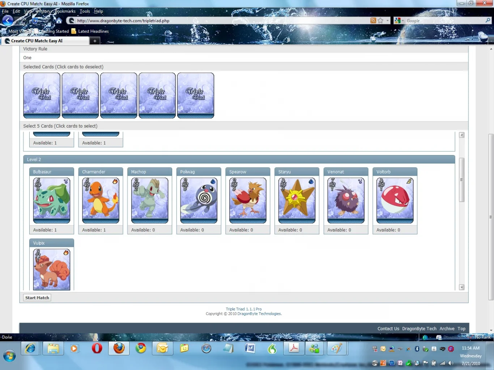Image resolution: width=494 pixels, height=370 pixels.
Task: Click the Top footer link
Action: [x=461, y=328]
